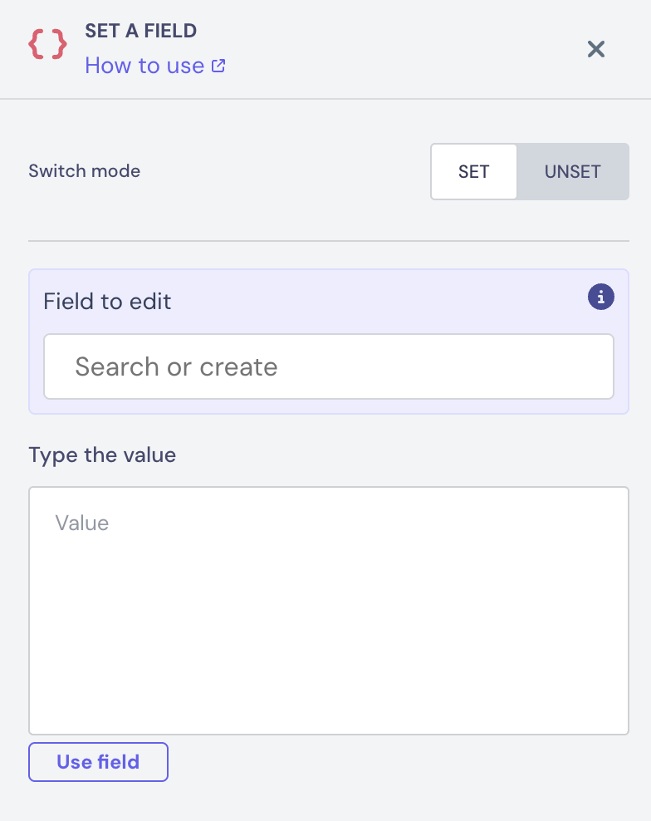651x821 pixels.
Task: Switch mode to UNSET
Action: pos(572,172)
